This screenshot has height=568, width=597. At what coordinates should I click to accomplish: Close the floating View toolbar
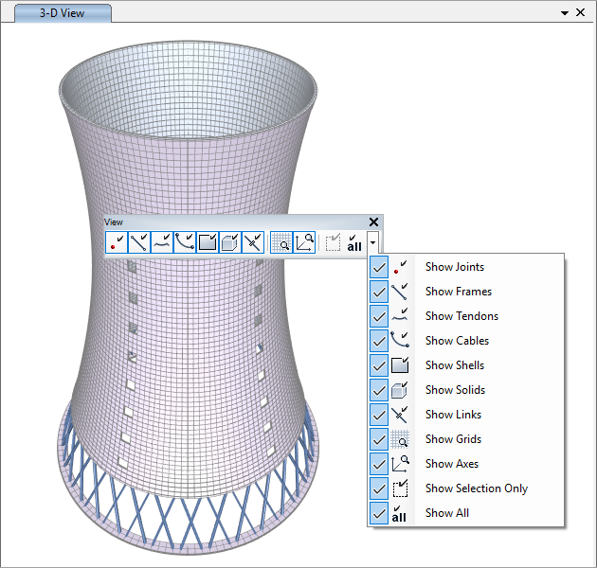[x=374, y=222]
